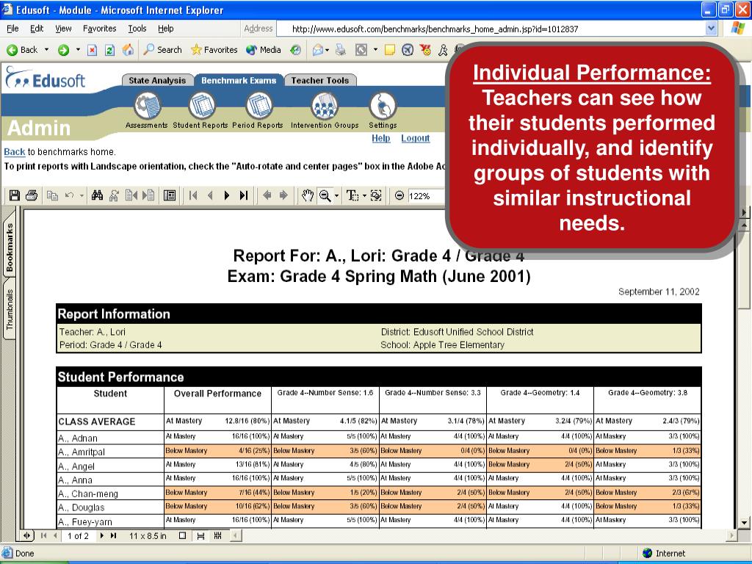Click the IE Back button
The width and height of the screenshot is (752, 564).
click(22, 50)
